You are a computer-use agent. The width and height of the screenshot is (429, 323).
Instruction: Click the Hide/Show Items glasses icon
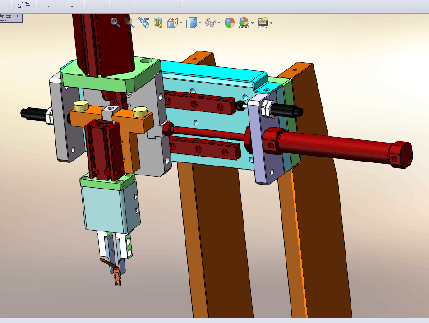tap(211, 23)
